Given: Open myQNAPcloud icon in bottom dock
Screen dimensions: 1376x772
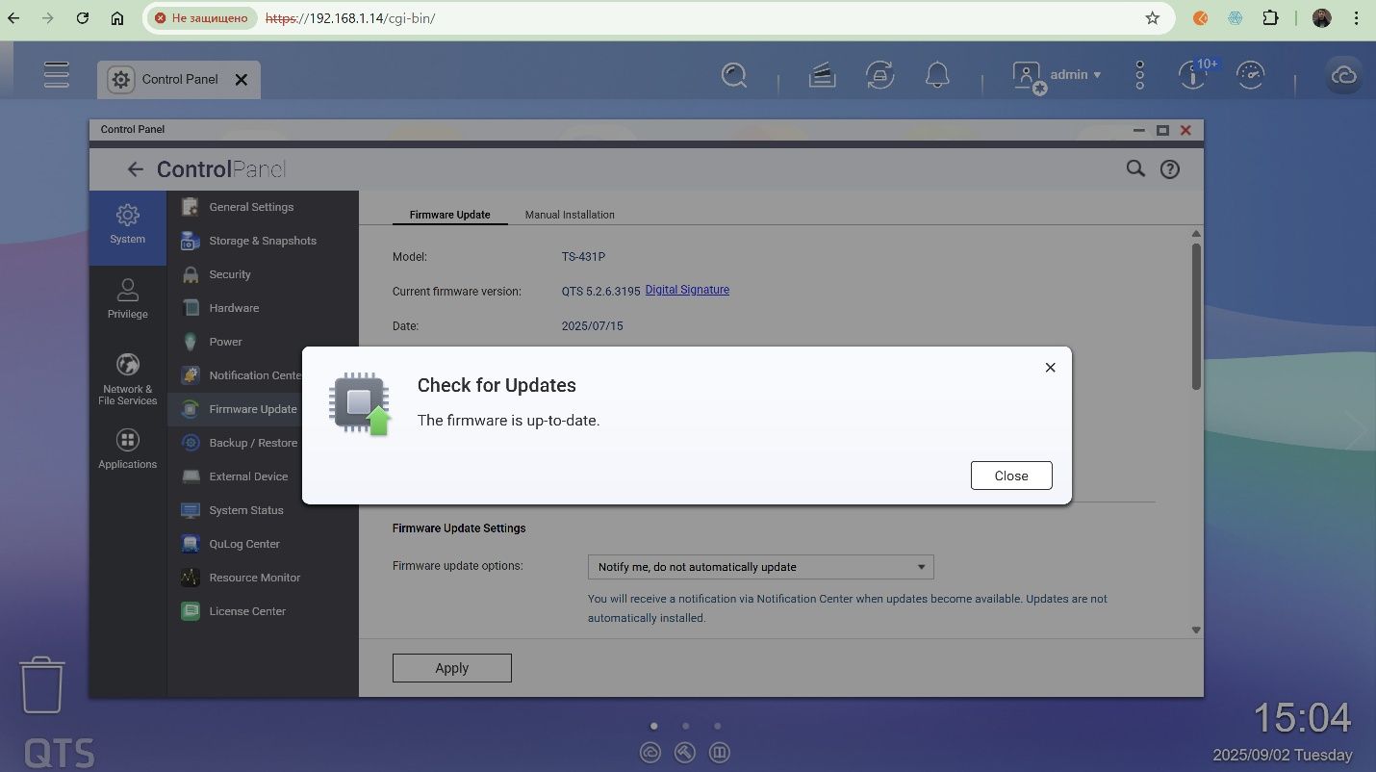Looking at the screenshot, I should (650, 753).
